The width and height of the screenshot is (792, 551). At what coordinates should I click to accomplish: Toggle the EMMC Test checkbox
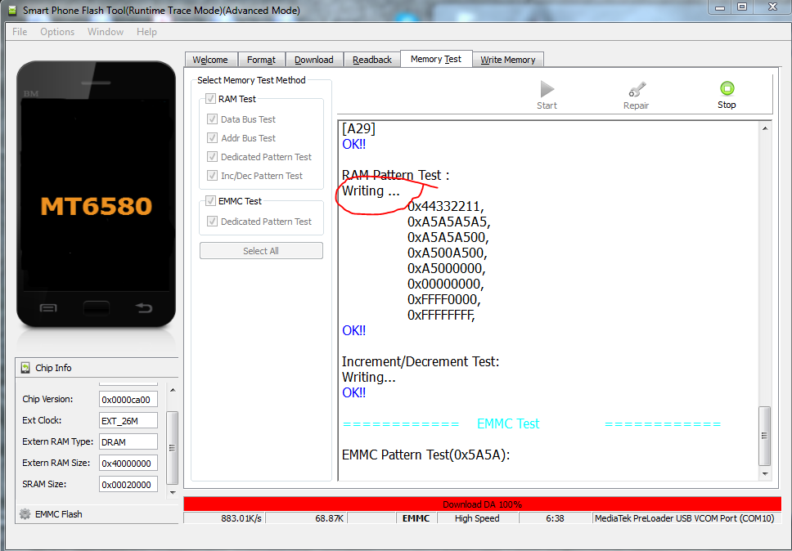(210, 201)
